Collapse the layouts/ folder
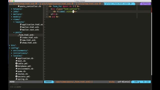This screenshot has height=90, width=160. click(14, 22)
